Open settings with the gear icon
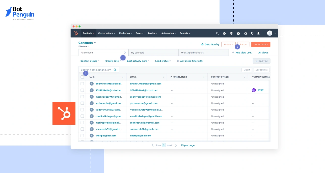 click(x=245, y=33)
